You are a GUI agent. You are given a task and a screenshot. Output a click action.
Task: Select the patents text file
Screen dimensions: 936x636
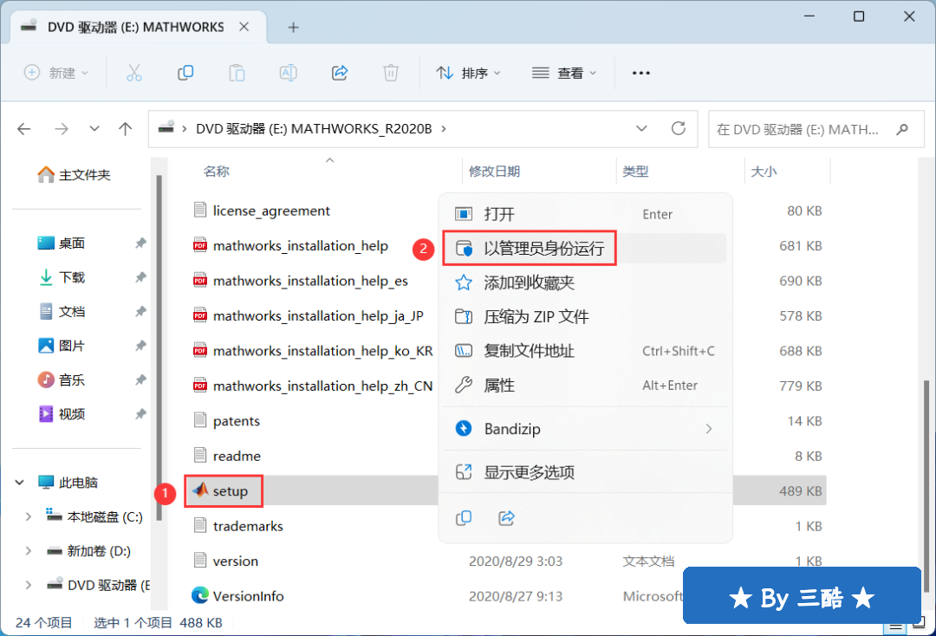[x=227, y=421]
